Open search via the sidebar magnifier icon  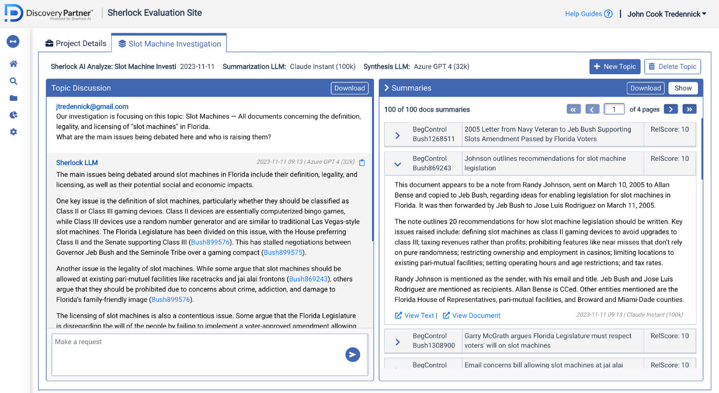tap(13, 81)
